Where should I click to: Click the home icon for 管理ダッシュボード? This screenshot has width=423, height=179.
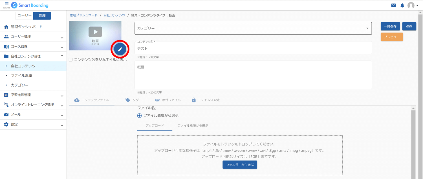tap(6, 27)
